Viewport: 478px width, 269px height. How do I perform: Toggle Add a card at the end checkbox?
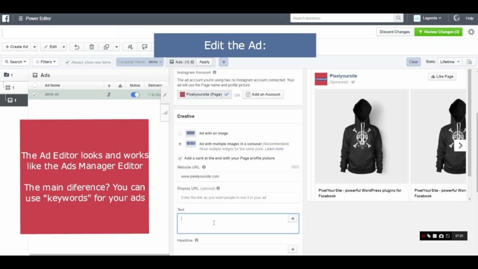(180, 158)
